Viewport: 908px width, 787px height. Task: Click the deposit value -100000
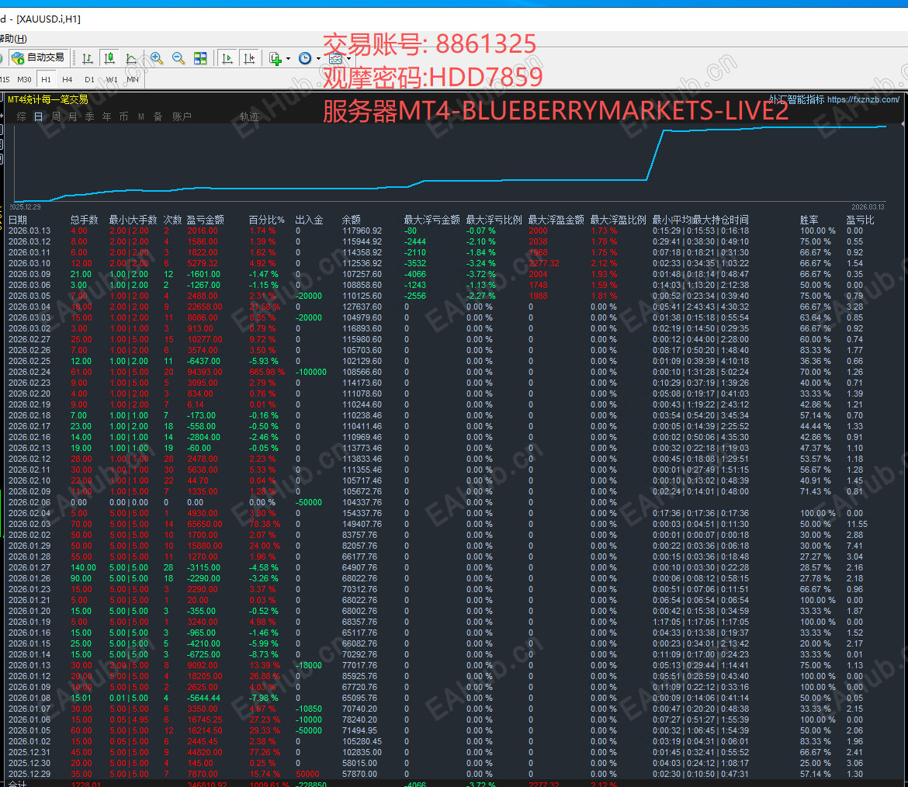click(x=311, y=372)
